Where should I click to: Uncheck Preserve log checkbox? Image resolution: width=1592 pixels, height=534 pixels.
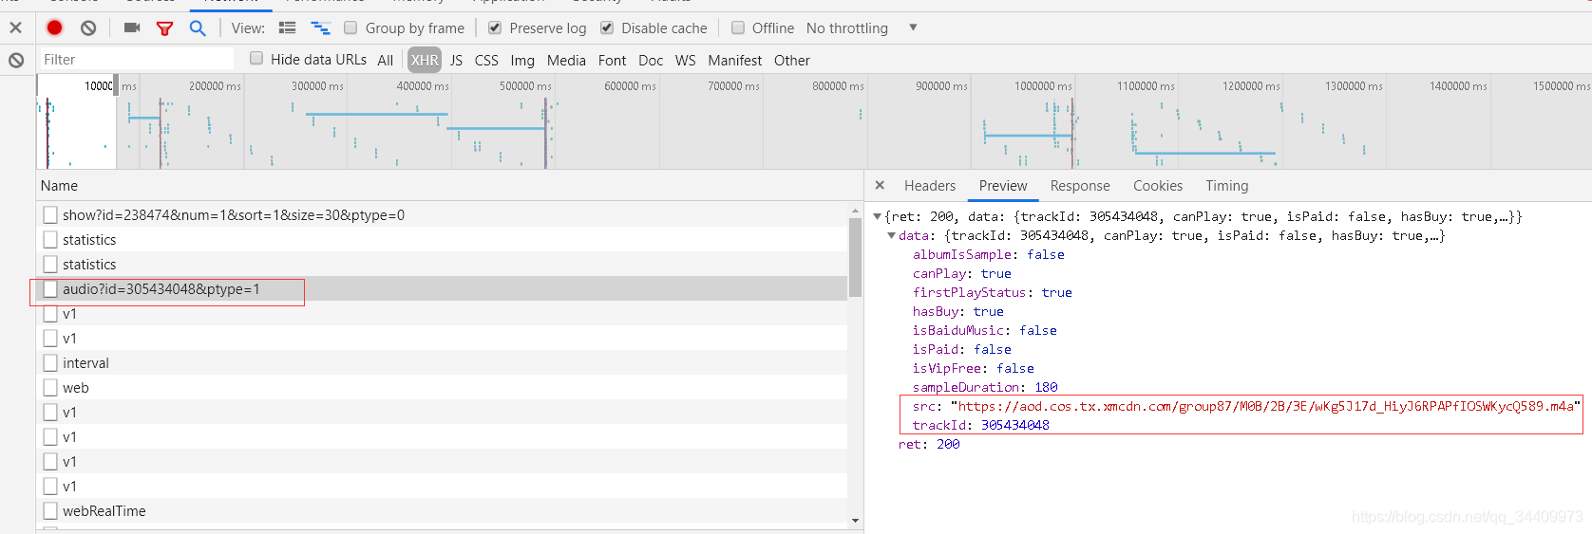coord(495,28)
